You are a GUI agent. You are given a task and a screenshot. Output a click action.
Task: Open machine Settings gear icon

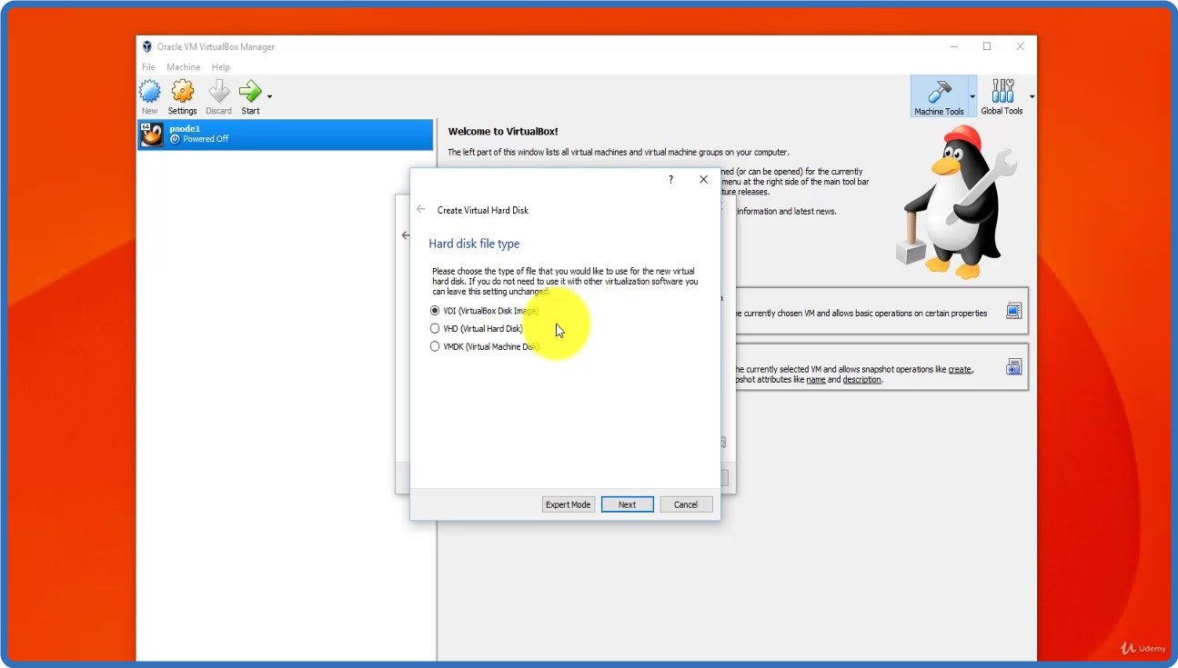(x=183, y=92)
